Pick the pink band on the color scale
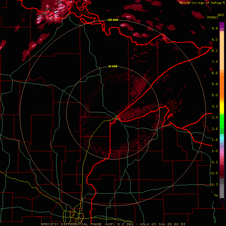 [x=222, y=152]
